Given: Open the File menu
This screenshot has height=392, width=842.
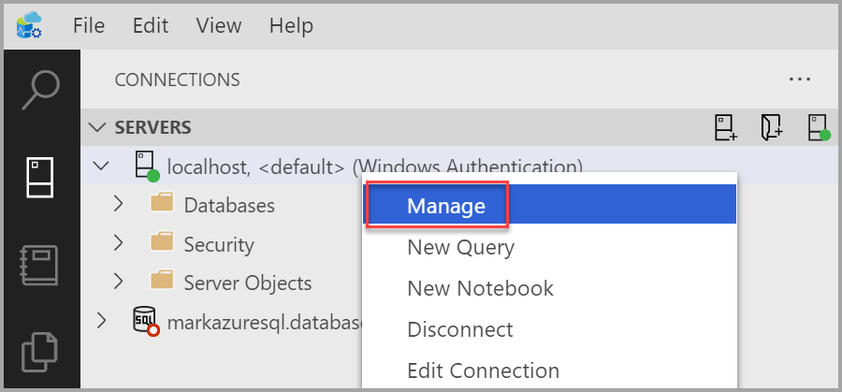Looking at the screenshot, I should (x=88, y=24).
